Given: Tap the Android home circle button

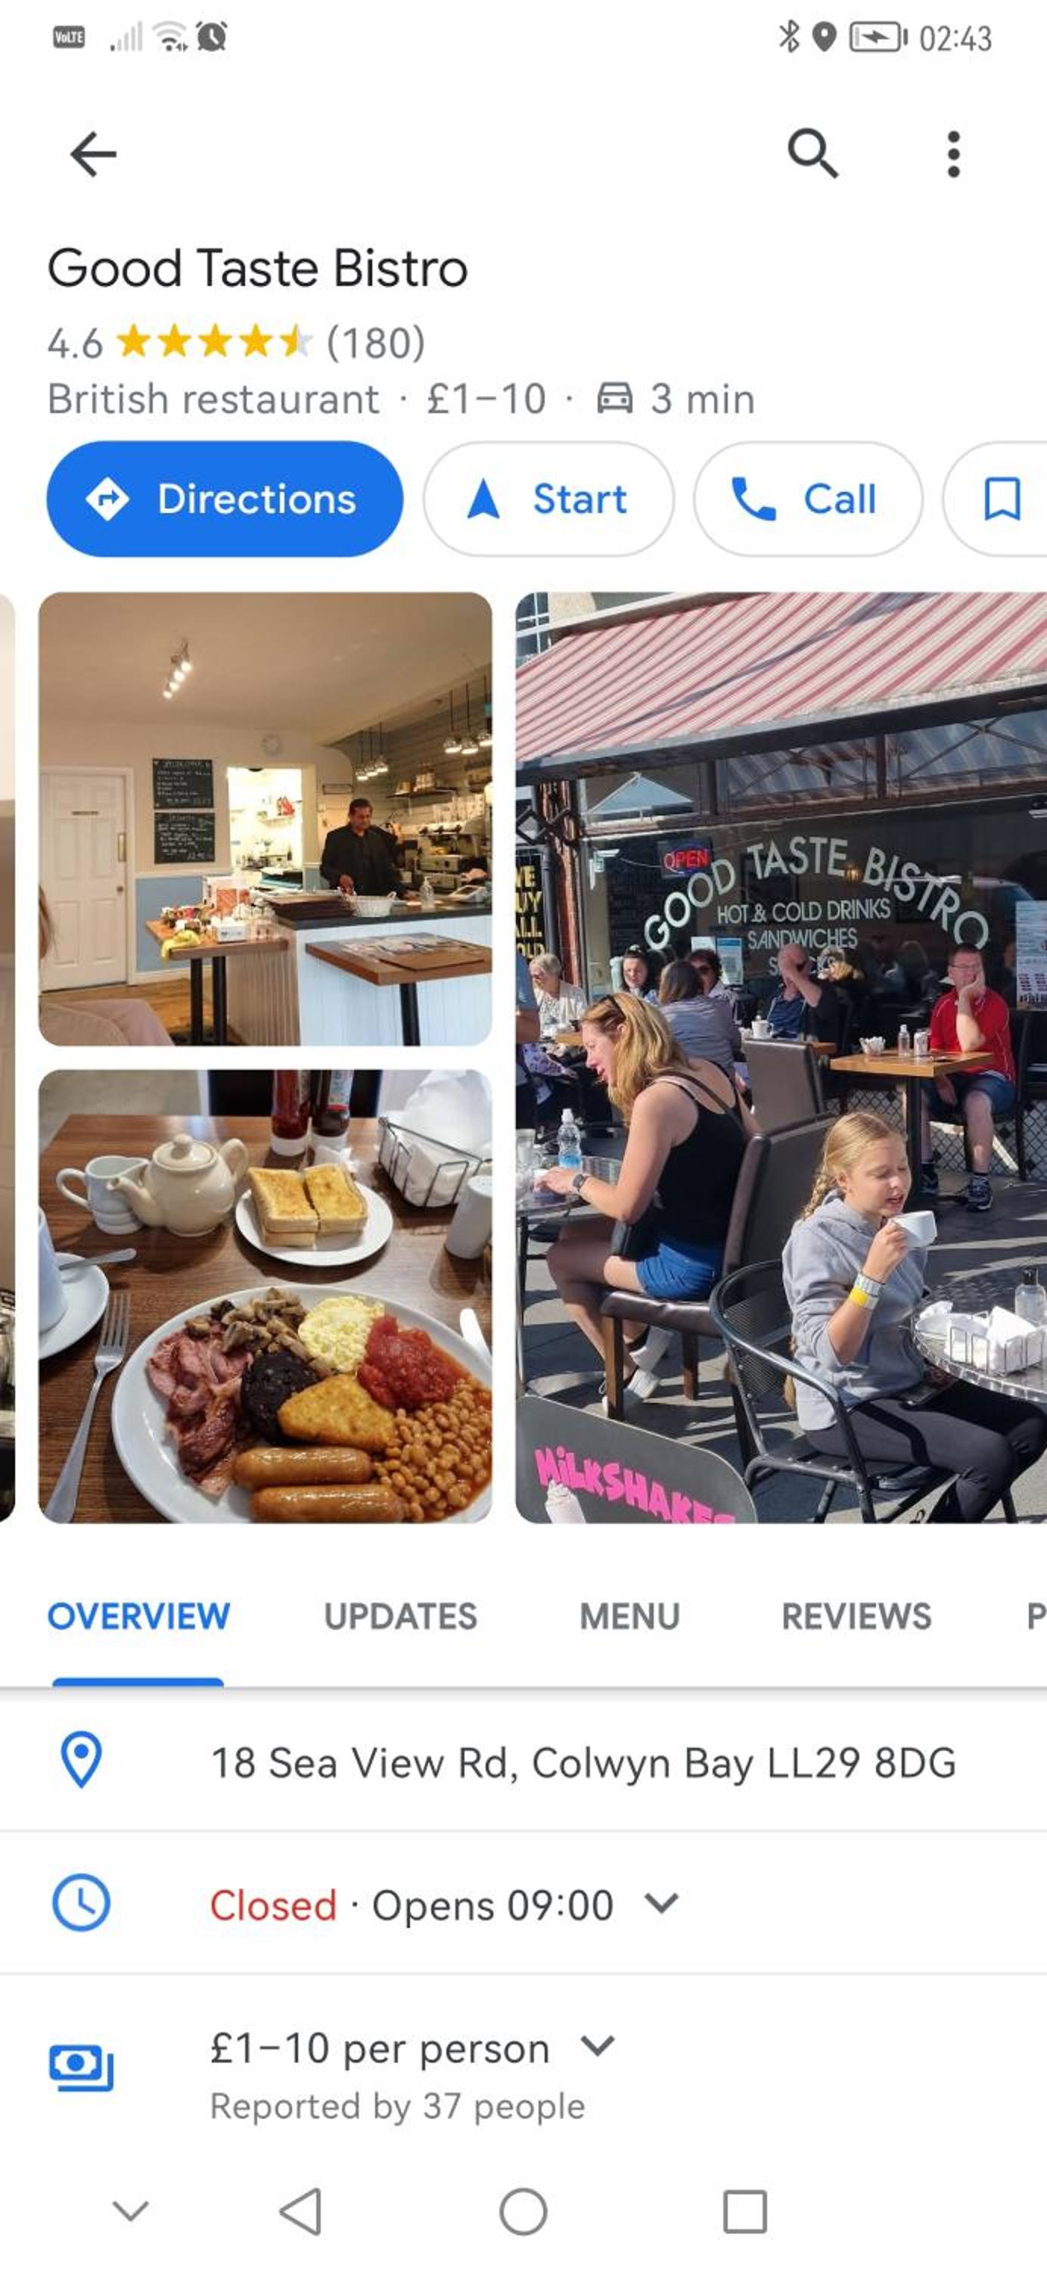Looking at the screenshot, I should (523, 2212).
